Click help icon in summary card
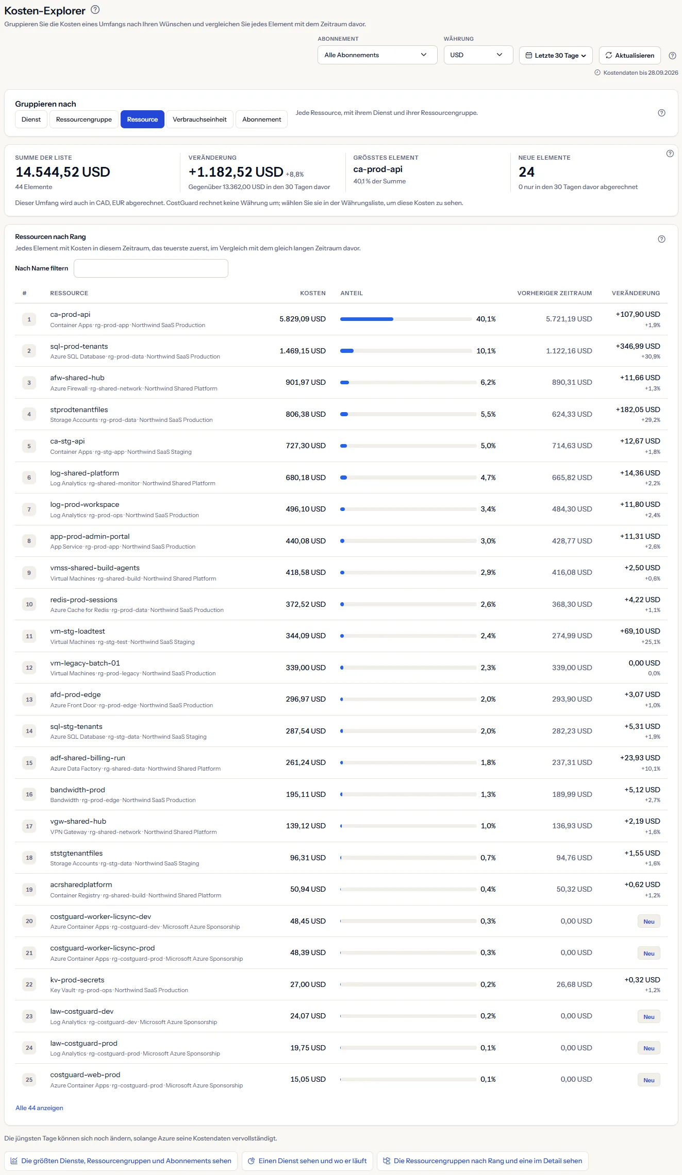Viewport: 682px width, 1175px height. coord(670,154)
